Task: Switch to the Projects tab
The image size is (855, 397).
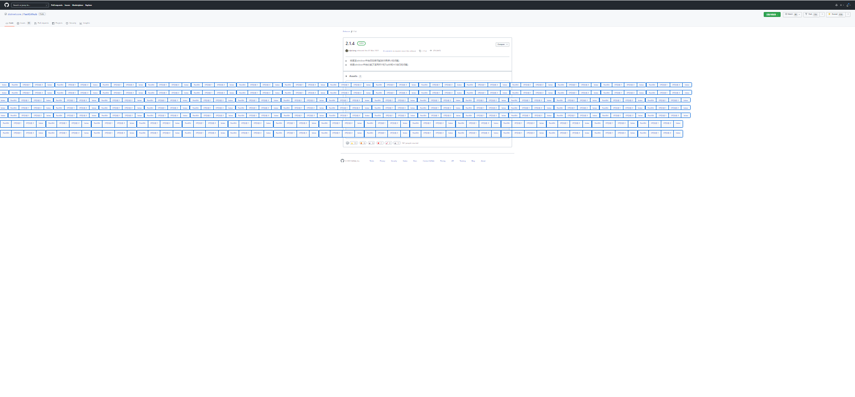Action: 57,23
